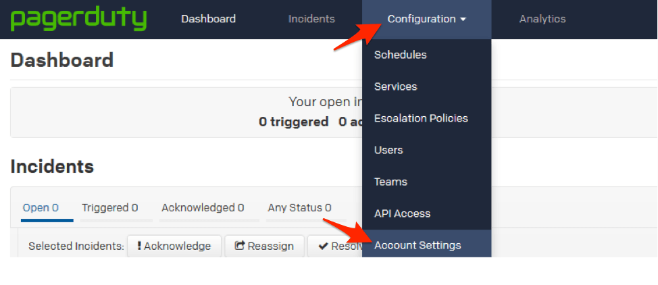View the Any Status tab
Image resolution: width=658 pixels, height=285 pixels.
[x=299, y=208]
